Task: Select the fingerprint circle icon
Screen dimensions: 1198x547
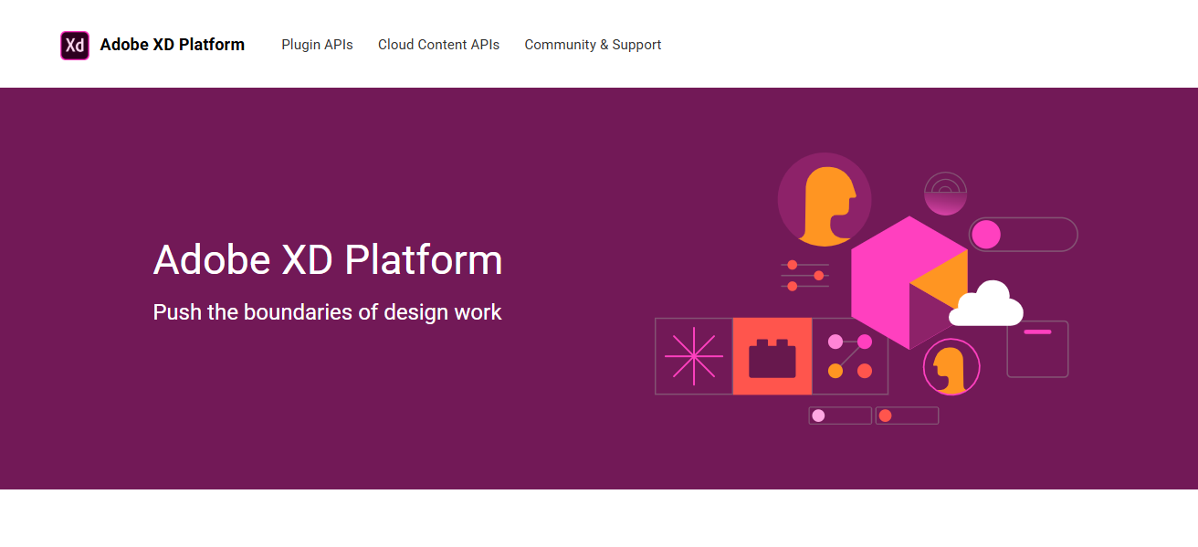Action: point(946,193)
